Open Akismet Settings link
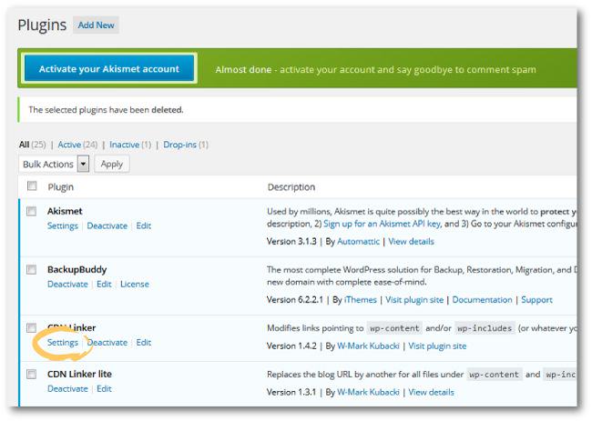 63,226
